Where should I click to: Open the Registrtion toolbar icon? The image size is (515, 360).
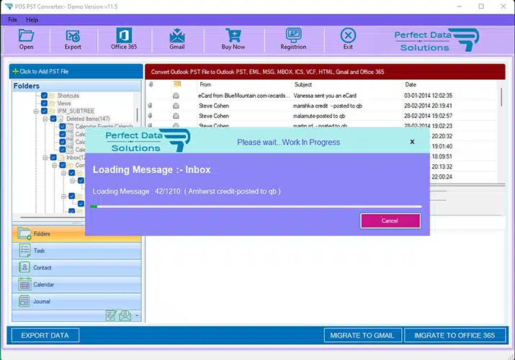point(293,35)
